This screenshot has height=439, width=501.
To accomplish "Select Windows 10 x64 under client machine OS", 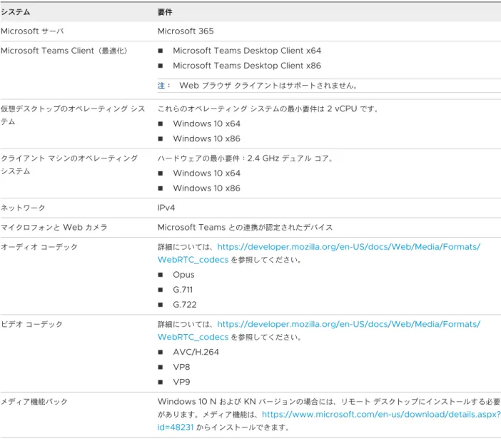I will [207, 173].
